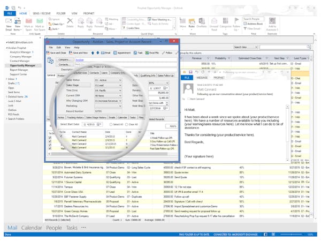Screen dimensions: 321x241
Task: Click Task in Opportunity toolbar
Action: click(x=138, y=53)
